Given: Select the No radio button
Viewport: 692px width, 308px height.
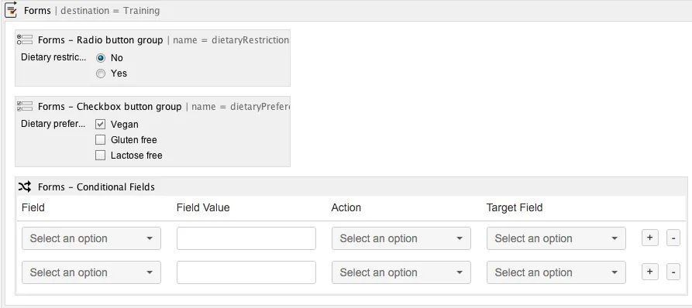Looking at the screenshot, I should click(101, 58).
